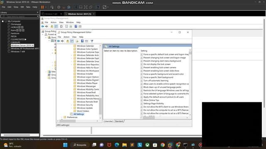Select All Settings in the Editor tree
Viewport: 266px width, 149px height.
click(x=79, y=114)
